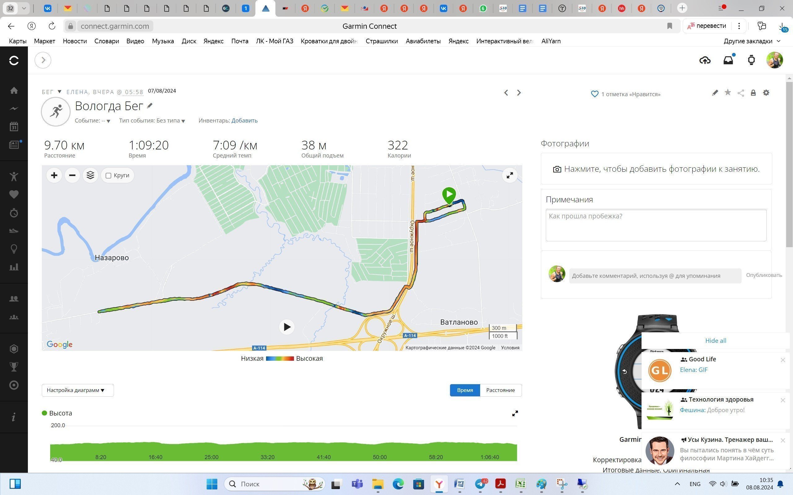793x495 pixels.
Task: Rename activity via pencil next to Вологда Бег
Action: tap(150, 105)
